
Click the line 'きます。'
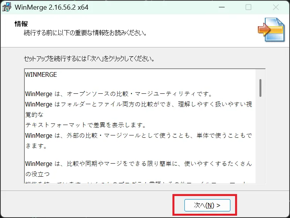click(x=36, y=146)
